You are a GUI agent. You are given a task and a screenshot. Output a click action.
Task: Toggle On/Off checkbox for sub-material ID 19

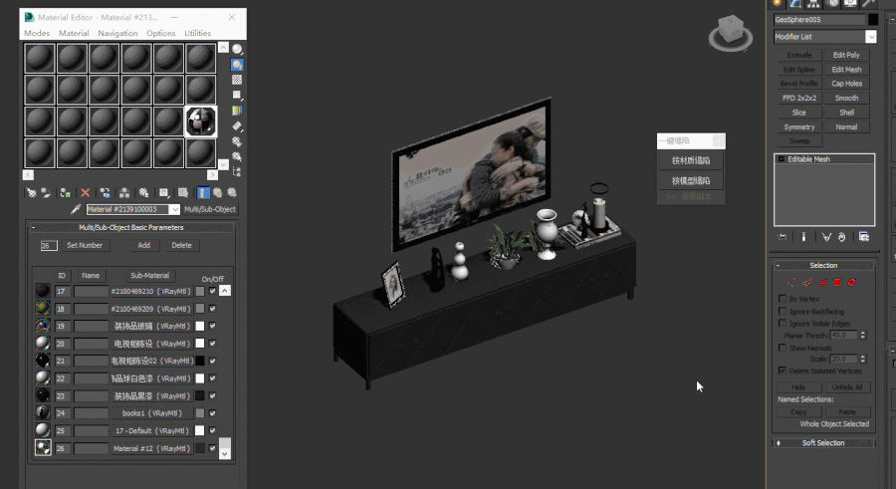(213, 326)
